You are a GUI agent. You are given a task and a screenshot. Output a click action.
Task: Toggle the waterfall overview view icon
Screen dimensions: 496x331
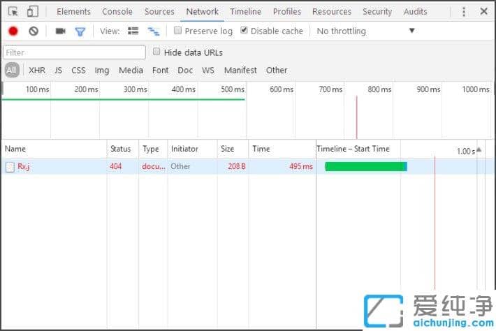(x=153, y=31)
